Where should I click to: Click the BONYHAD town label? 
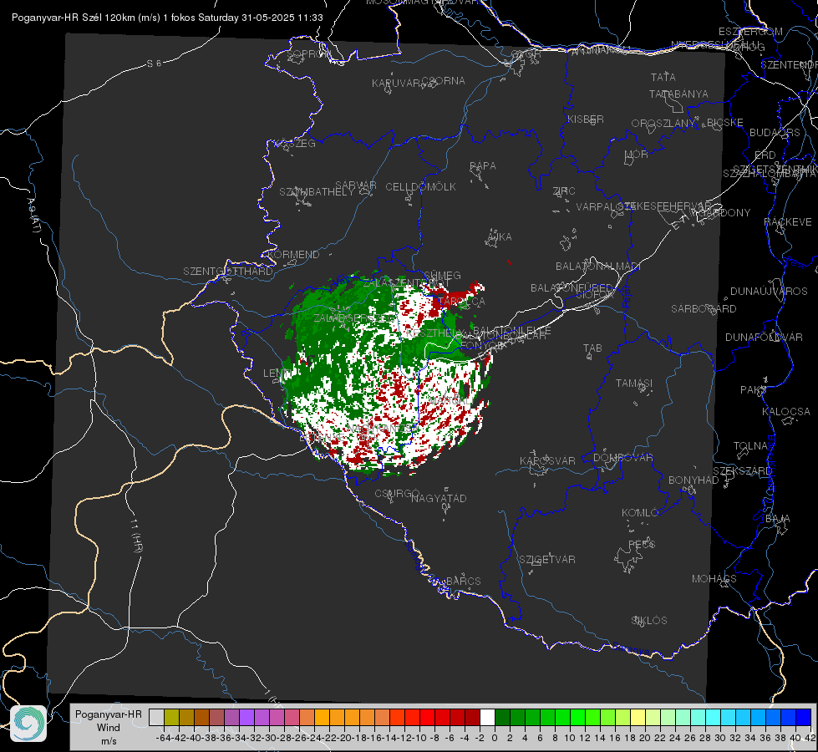pyautogui.click(x=694, y=480)
